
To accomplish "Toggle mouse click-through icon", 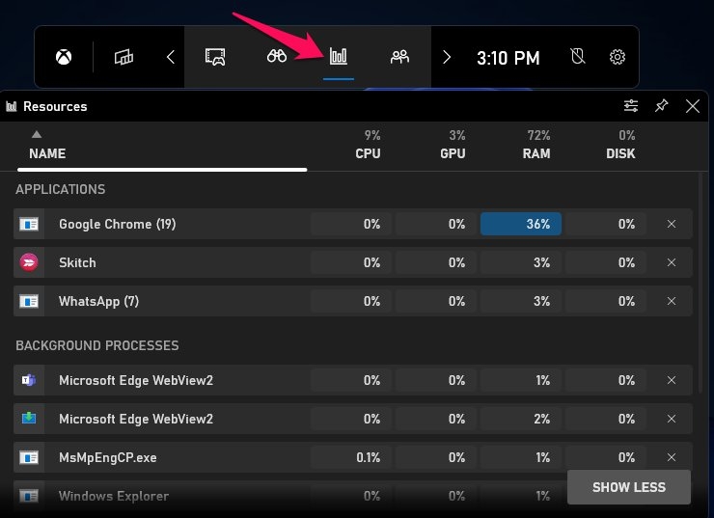I will coord(578,57).
